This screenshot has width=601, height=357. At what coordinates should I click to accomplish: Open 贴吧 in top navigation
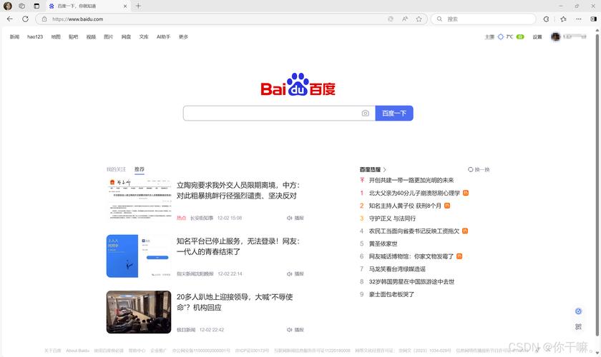73,36
